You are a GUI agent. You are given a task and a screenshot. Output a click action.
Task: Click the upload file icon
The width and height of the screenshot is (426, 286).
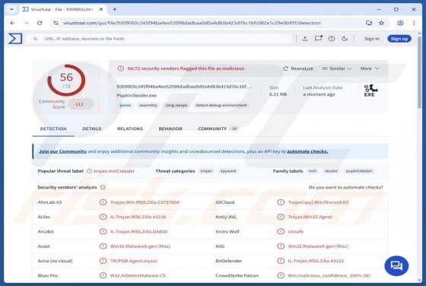(x=305, y=39)
